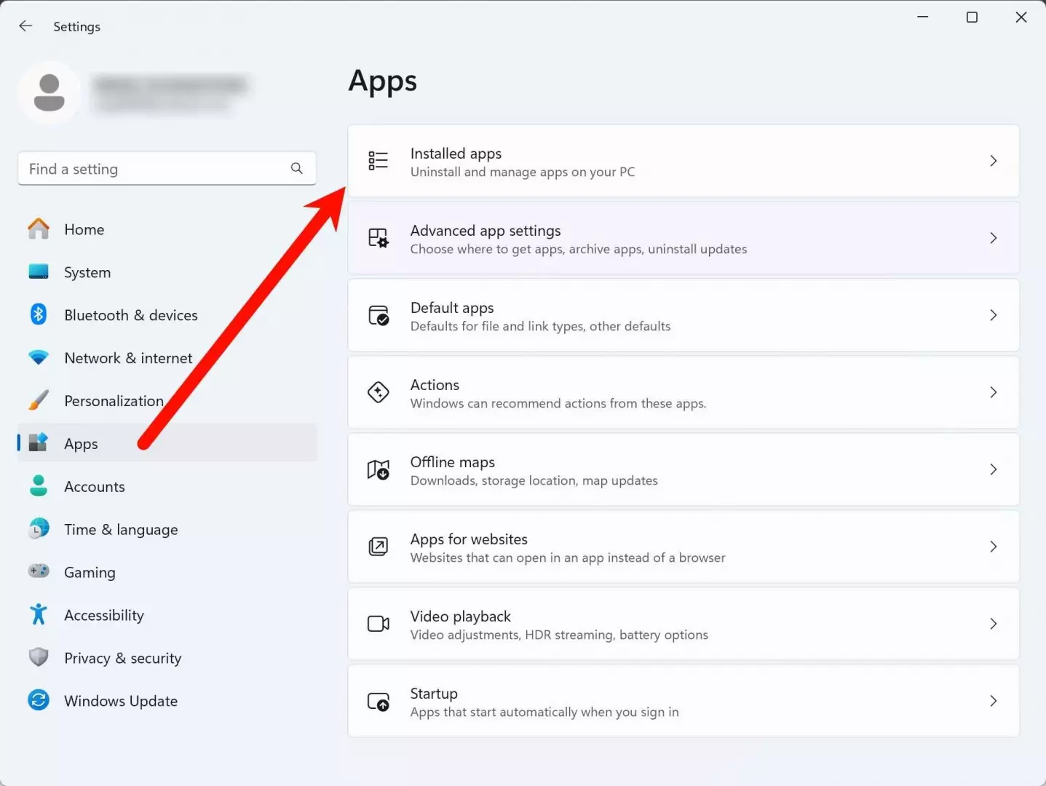Click the Offline maps icon
This screenshot has width=1046, height=786.
[379, 469]
